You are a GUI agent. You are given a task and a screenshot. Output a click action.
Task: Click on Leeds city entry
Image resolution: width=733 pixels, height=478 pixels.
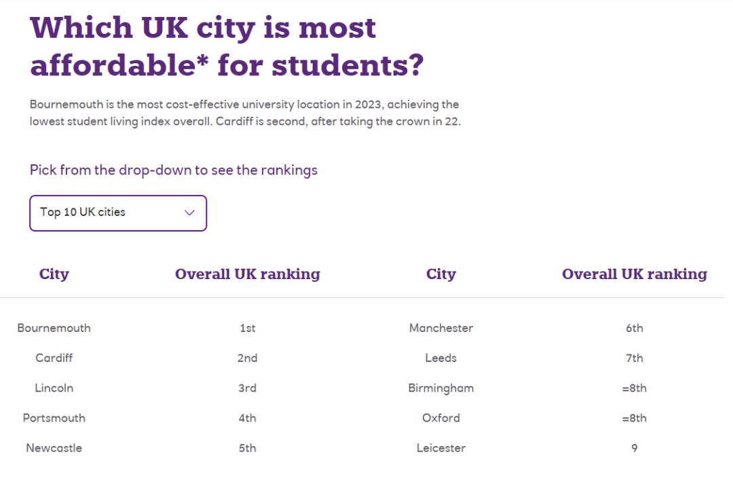pos(441,358)
